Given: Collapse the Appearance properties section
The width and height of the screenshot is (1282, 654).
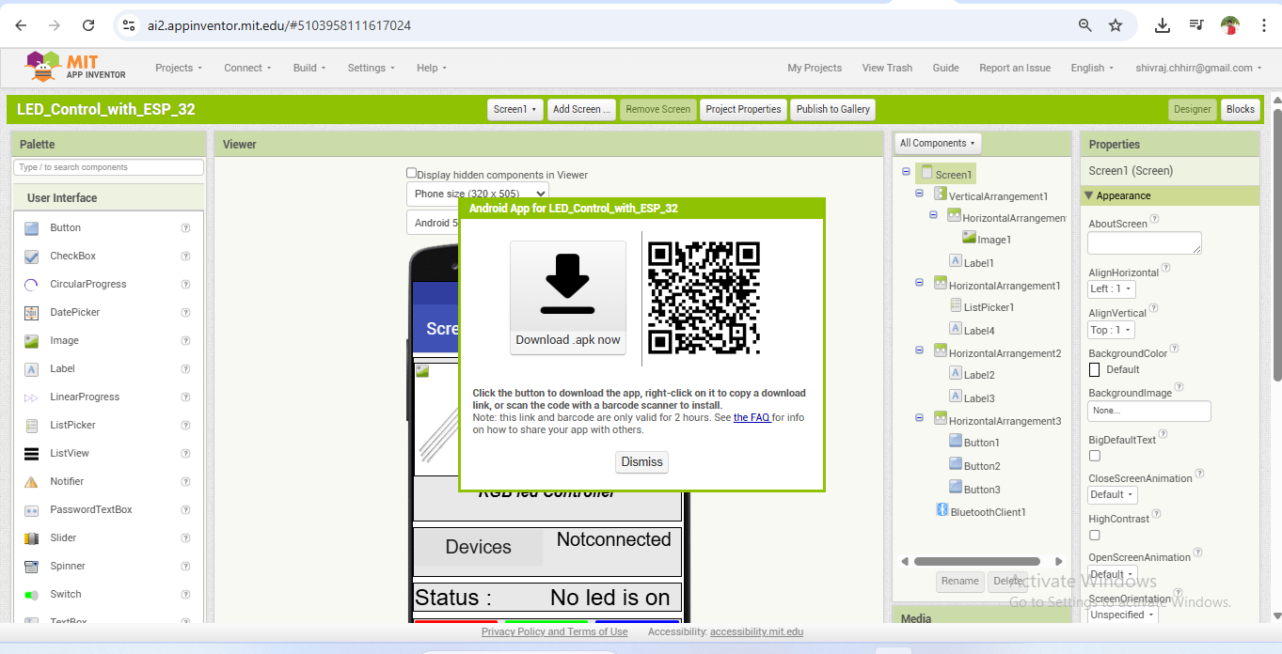Looking at the screenshot, I should 1089,195.
